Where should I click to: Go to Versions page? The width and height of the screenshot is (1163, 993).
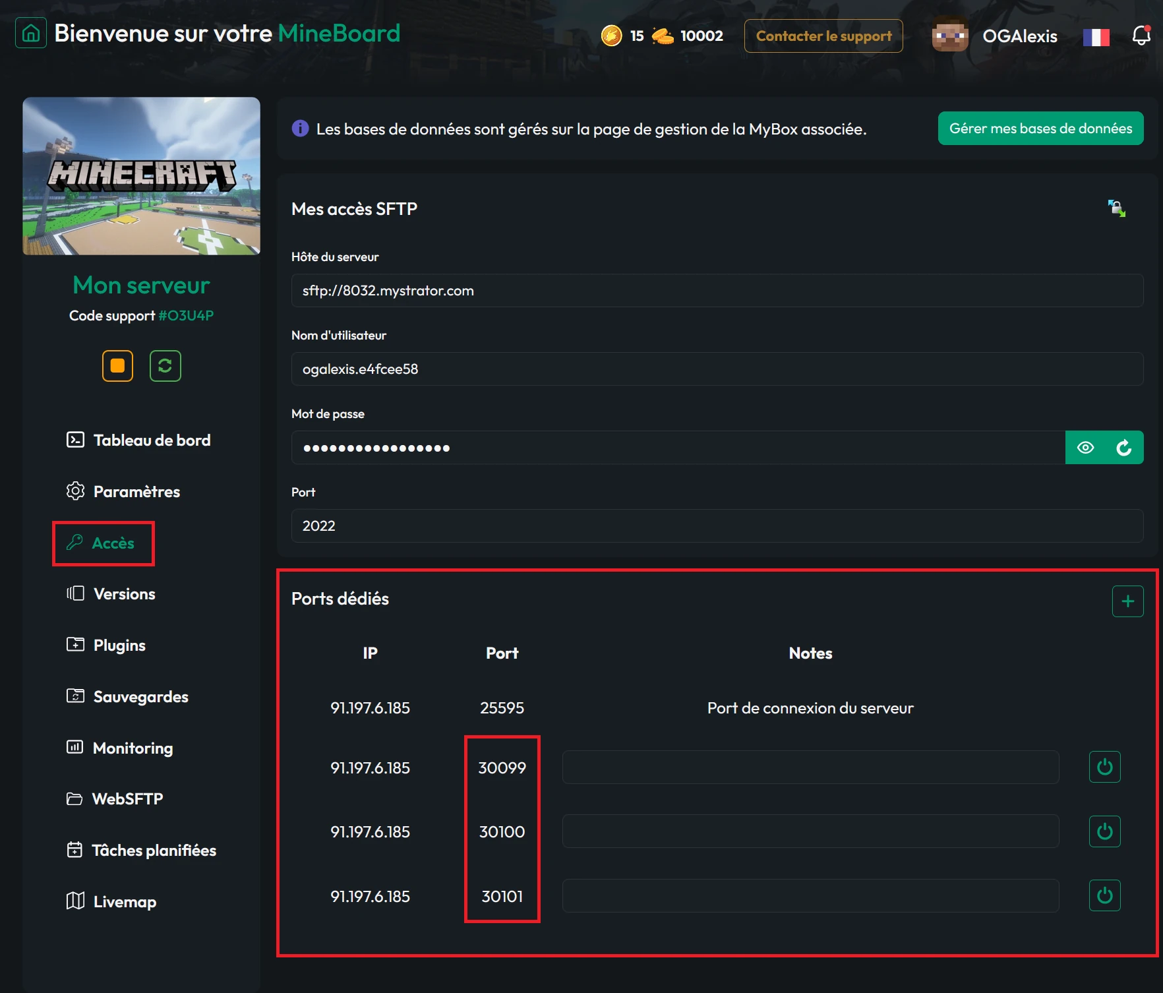point(111,593)
